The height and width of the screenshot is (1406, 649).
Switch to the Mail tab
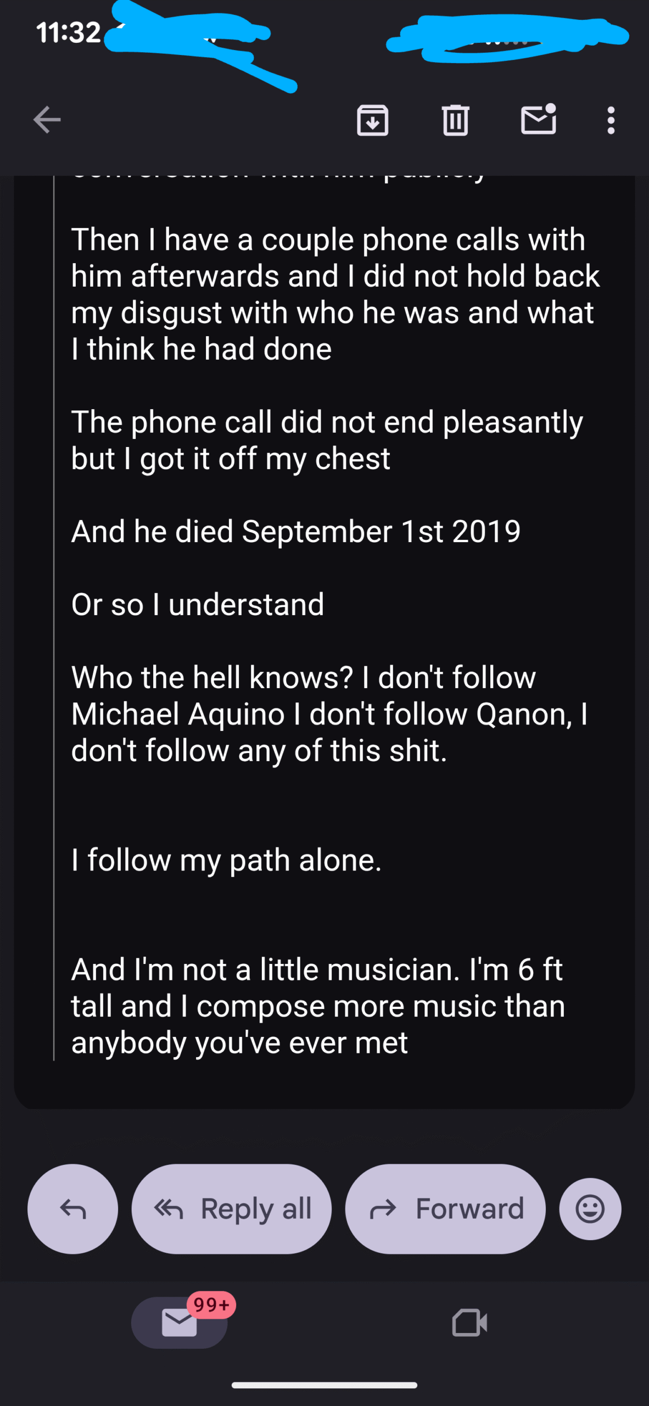point(180,1323)
